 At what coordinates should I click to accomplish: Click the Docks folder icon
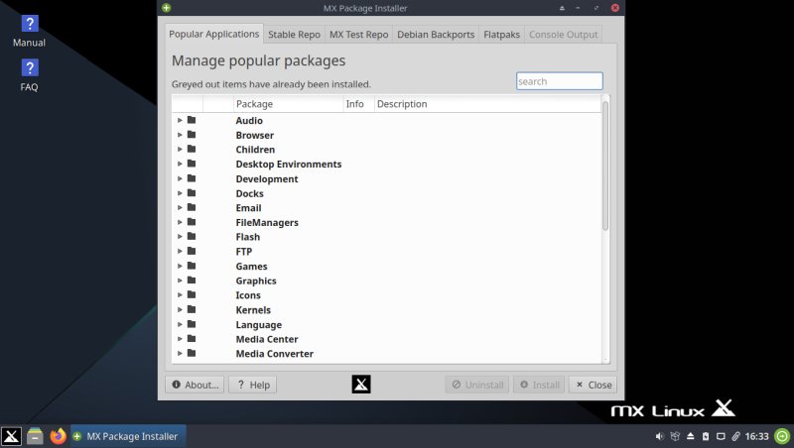tap(192, 192)
